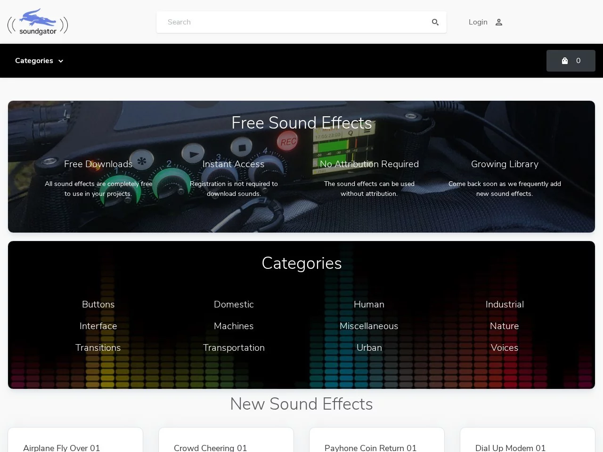Open the Nature sound category
The height and width of the screenshot is (452, 603).
(x=505, y=326)
